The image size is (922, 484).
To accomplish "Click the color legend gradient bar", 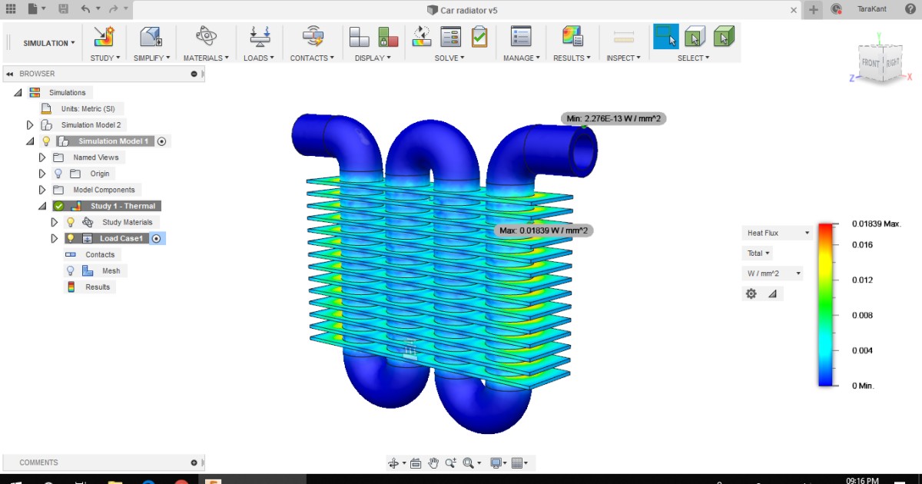I will pos(824,303).
